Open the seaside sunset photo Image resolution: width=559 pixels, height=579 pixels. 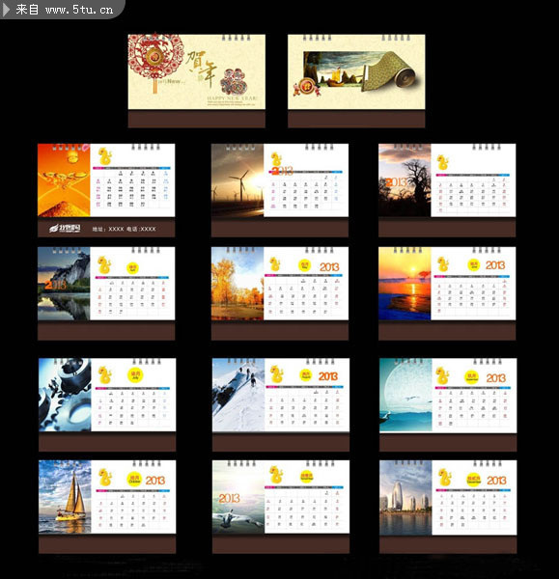405,284
